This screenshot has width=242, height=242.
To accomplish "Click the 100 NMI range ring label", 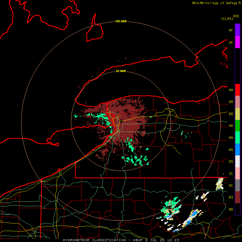I will 121,21.
